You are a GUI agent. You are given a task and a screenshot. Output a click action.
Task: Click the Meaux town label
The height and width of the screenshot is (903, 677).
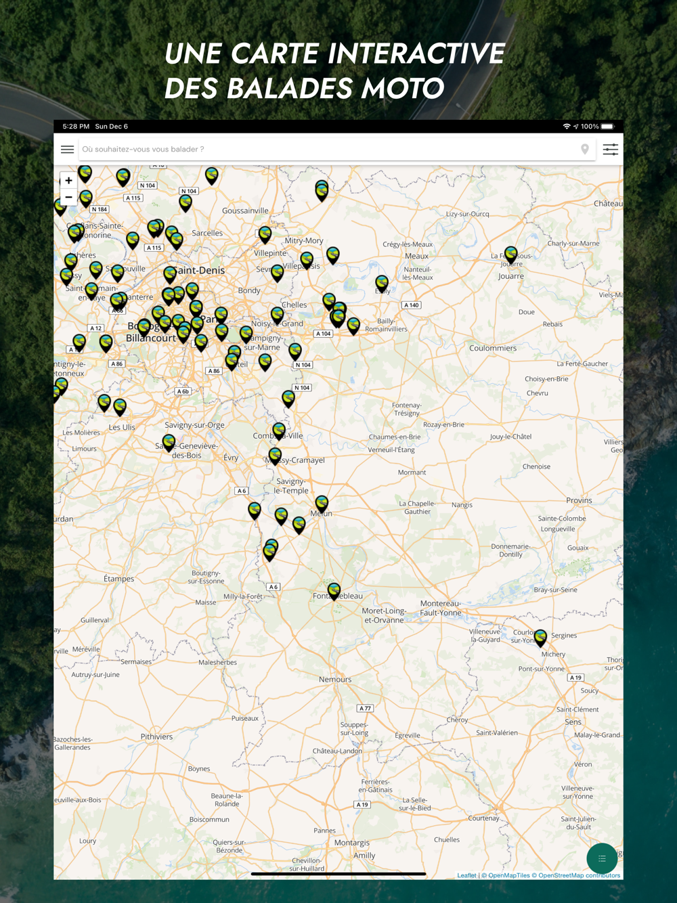(416, 256)
